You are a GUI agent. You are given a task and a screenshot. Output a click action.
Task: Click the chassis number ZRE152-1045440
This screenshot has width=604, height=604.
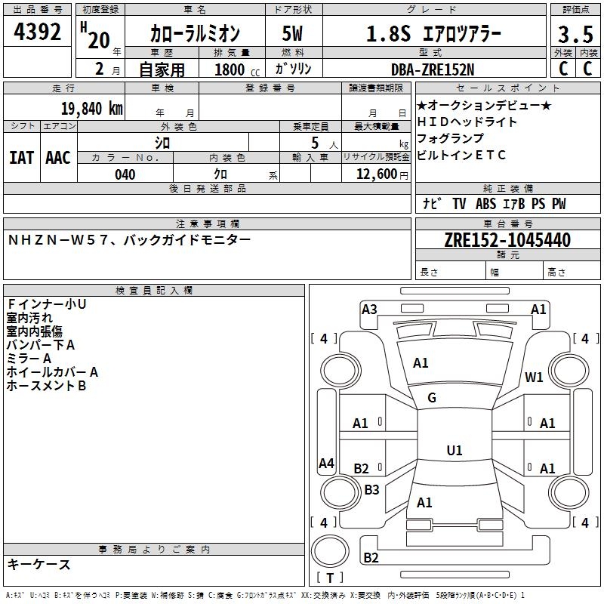(507, 240)
